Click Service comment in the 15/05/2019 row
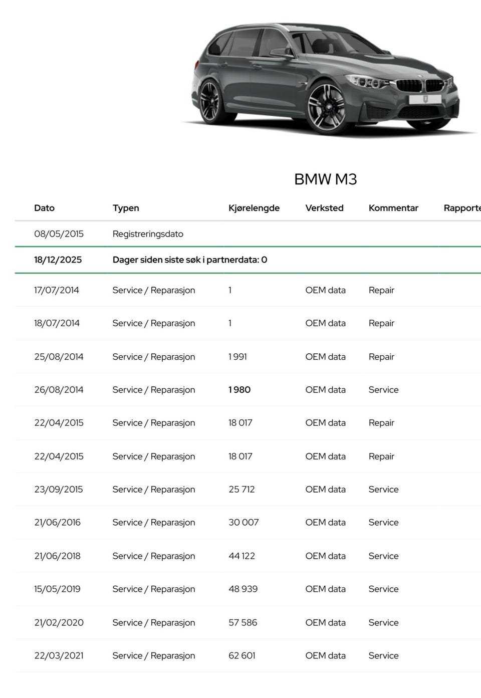 383,589
